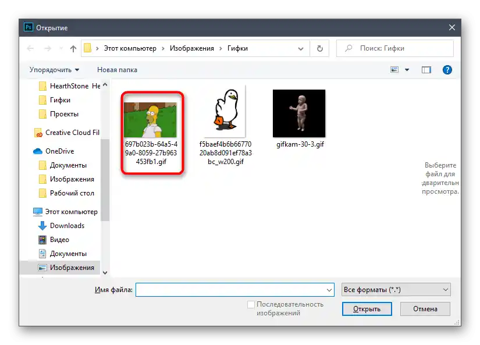Click the 'Имя файла' input field
The height and width of the screenshot is (345, 480).
click(234, 290)
